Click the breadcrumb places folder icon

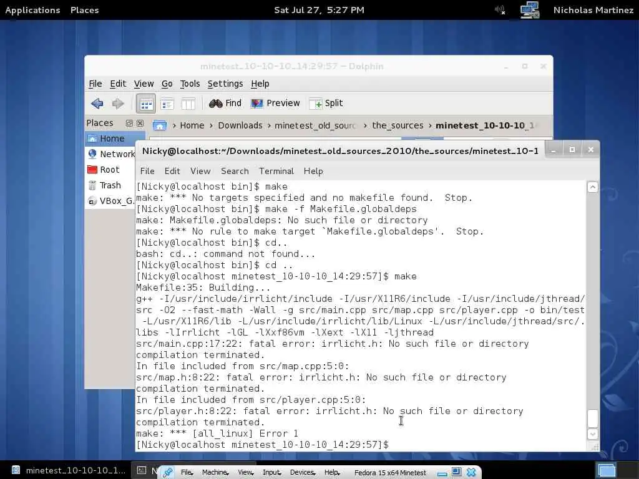pos(160,125)
